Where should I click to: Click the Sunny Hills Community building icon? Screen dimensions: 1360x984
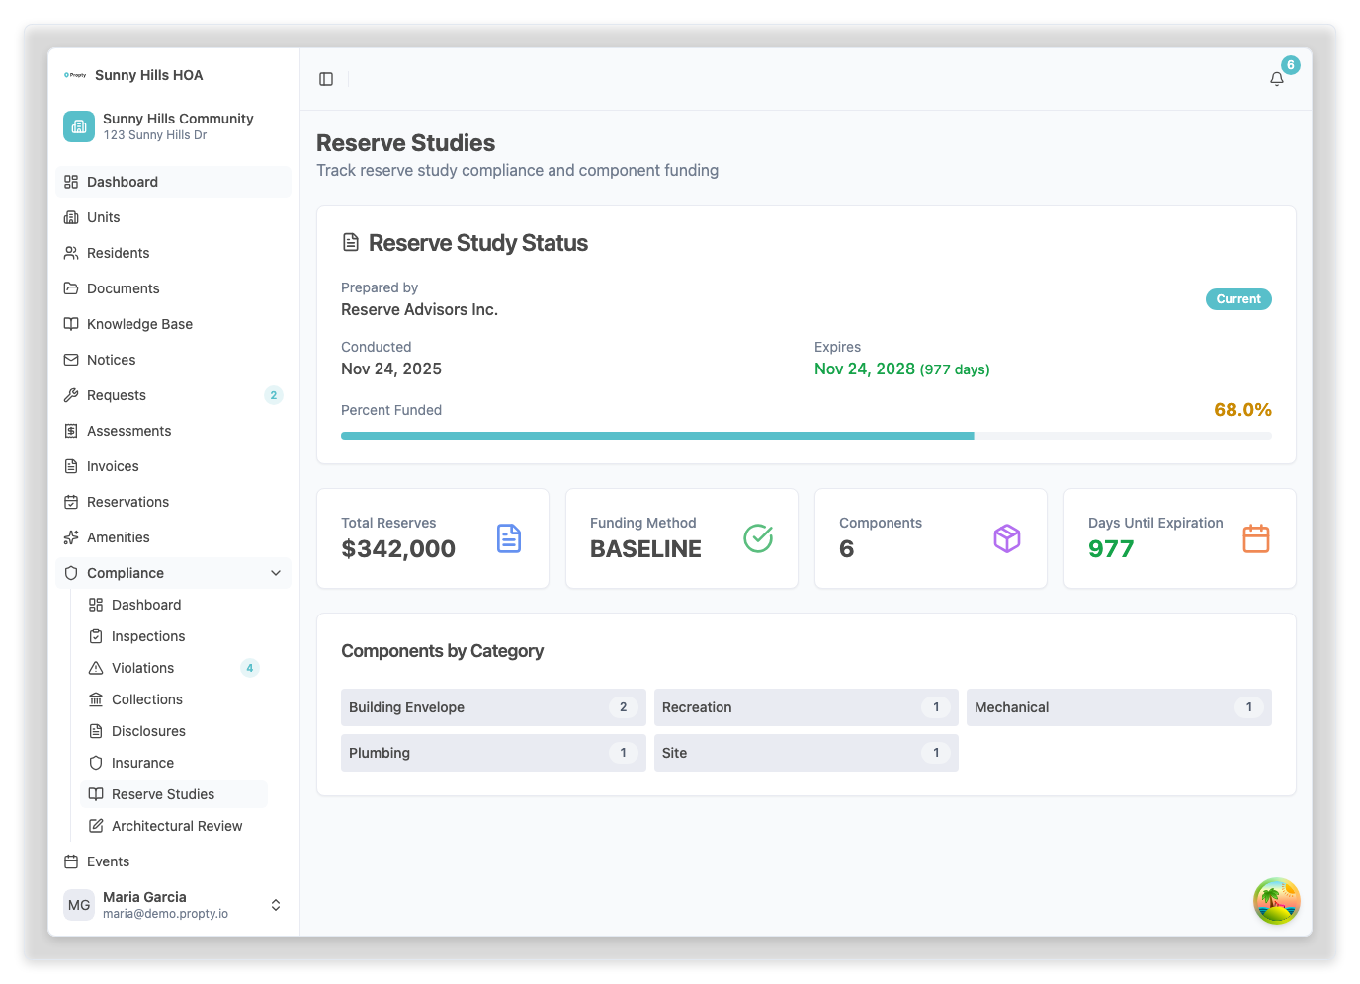tap(79, 126)
